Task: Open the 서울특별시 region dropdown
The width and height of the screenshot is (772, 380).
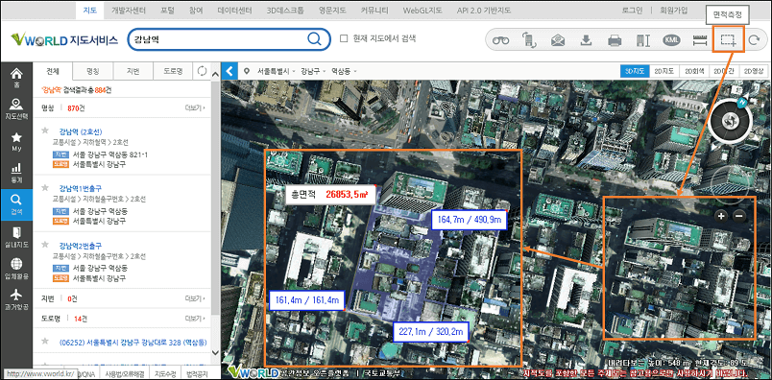Action: pos(277,71)
